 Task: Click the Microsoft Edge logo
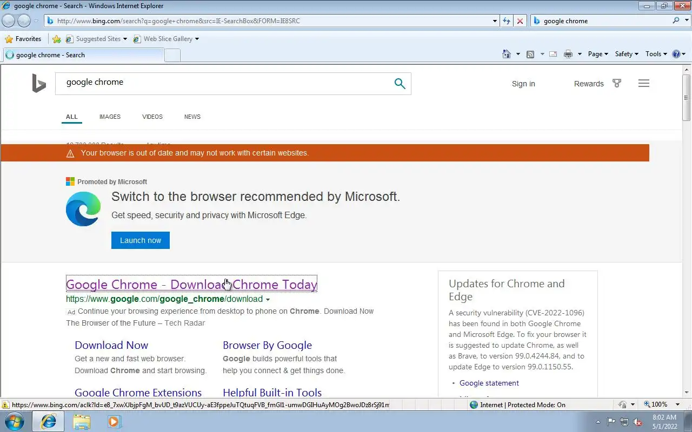(x=83, y=209)
